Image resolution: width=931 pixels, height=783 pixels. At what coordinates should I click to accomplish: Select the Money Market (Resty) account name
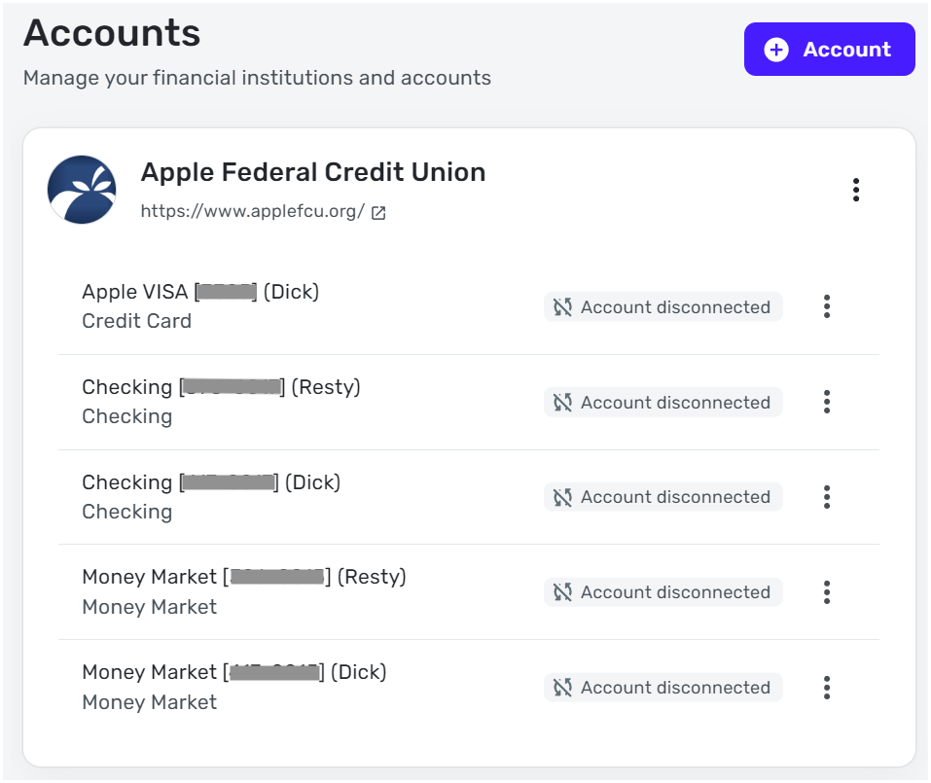[x=243, y=577]
